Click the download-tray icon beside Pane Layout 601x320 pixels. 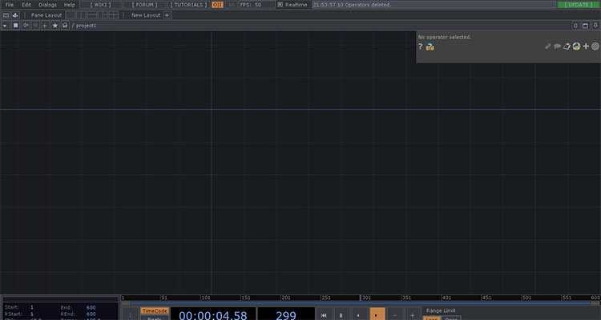(15, 15)
